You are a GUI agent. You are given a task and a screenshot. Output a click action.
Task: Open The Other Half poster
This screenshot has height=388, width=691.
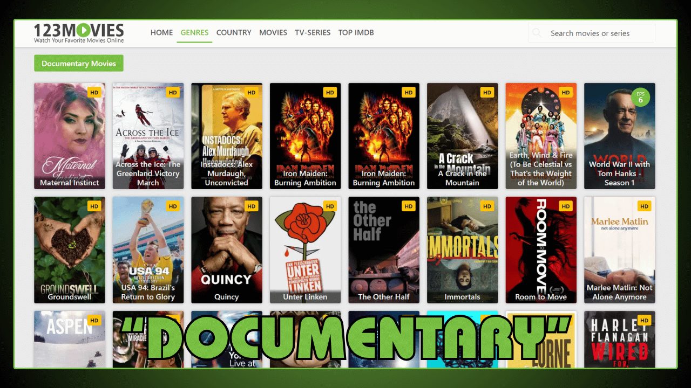tap(384, 250)
